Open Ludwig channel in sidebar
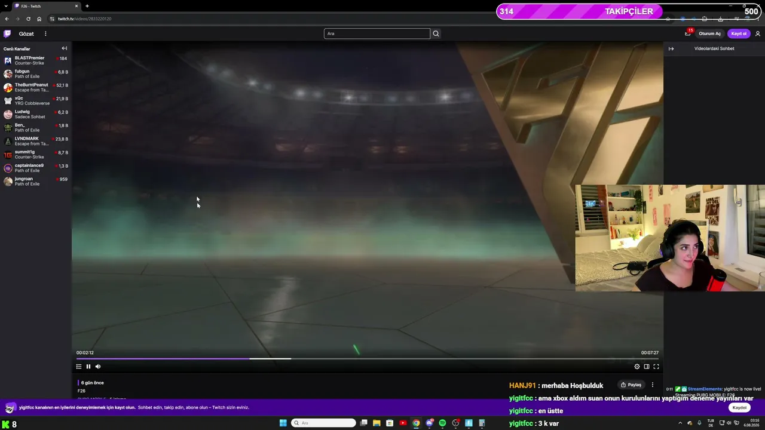The height and width of the screenshot is (430, 765). (x=36, y=114)
